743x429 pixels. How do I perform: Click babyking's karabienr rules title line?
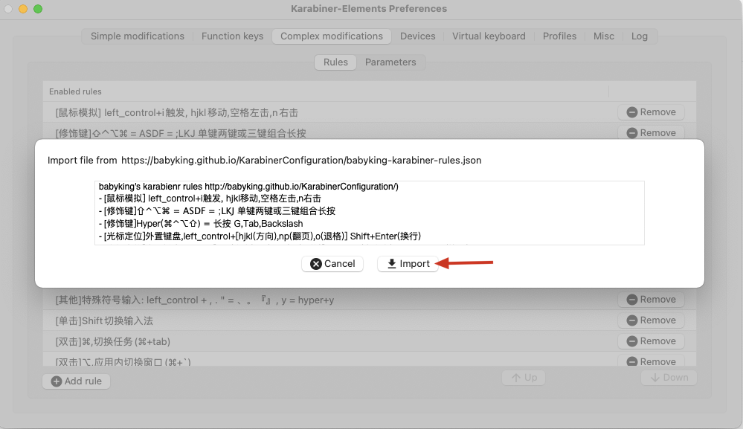pos(248,187)
